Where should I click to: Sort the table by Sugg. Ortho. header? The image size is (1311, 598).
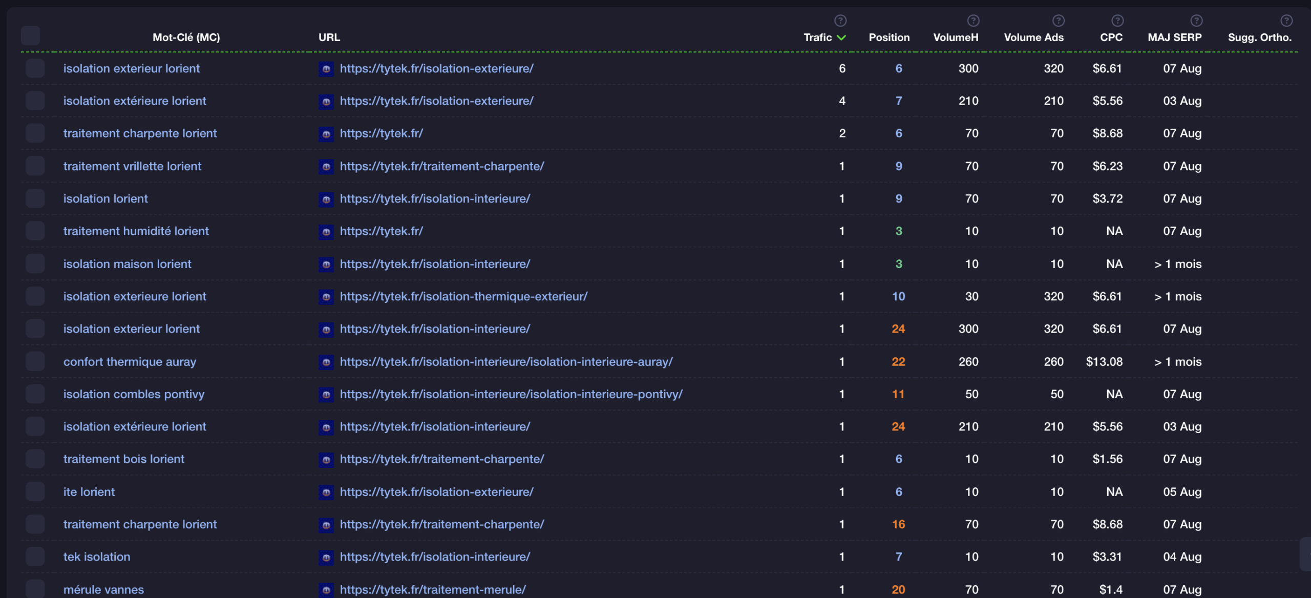tap(1260, 37)
